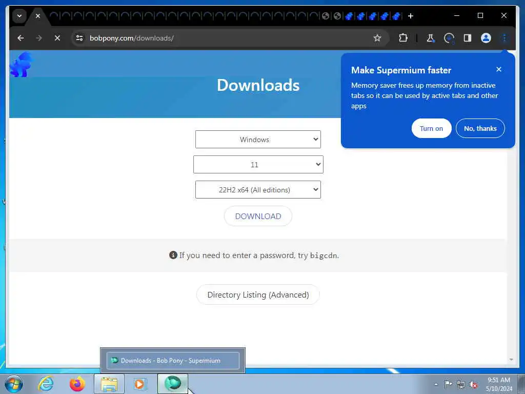Launch Firefox from the taskbar
525x394 pixels.
77,384
